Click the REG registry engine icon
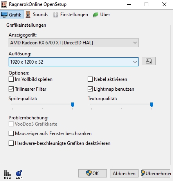 (x=7, y=174)
